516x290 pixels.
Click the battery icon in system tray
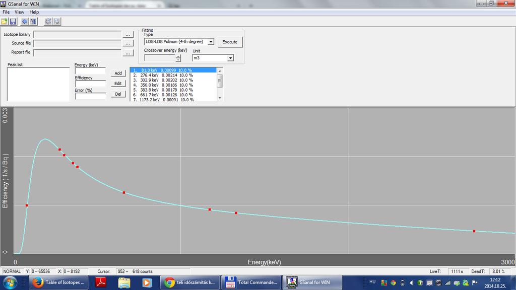pos(402,283)
